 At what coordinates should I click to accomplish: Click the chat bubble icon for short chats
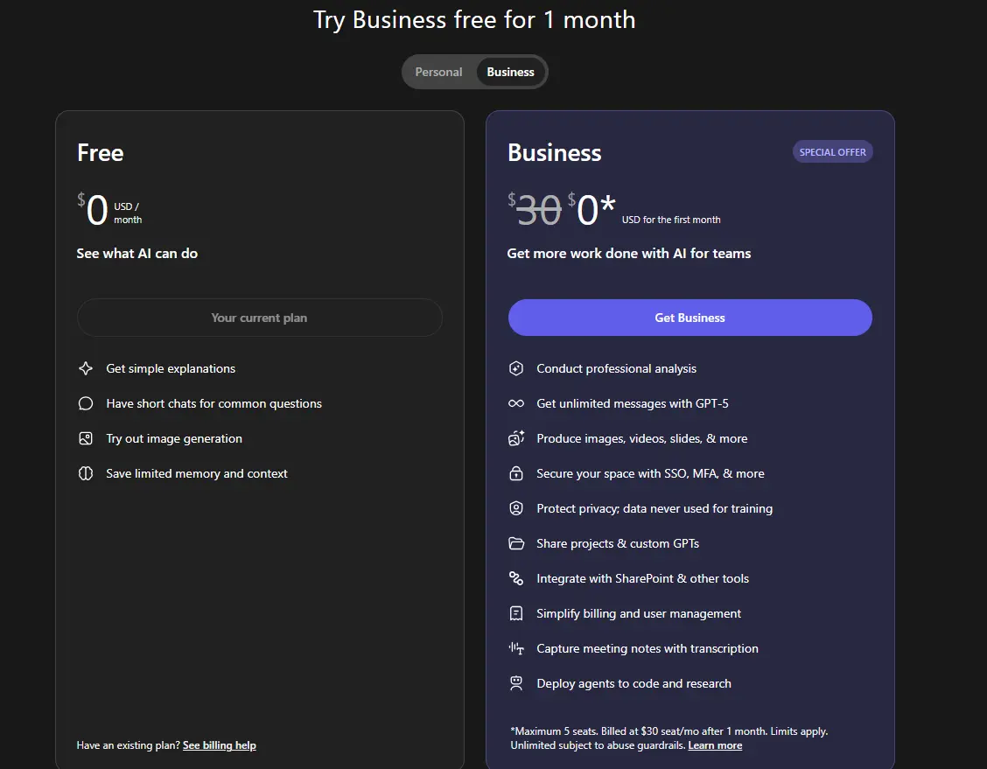pyautogui.click(x=86, y=403)
